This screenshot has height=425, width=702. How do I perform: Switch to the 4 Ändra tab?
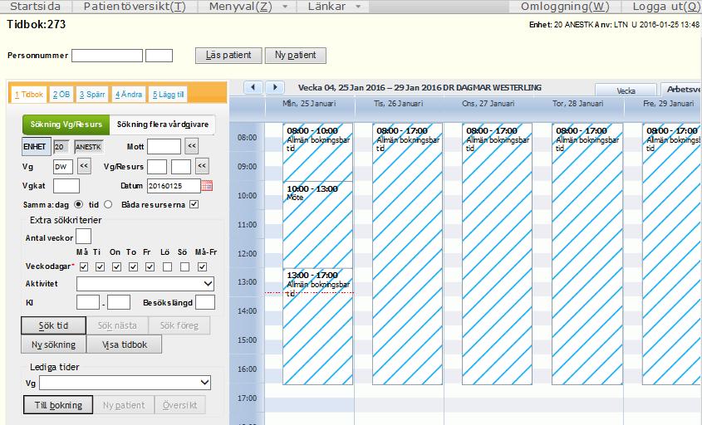pos(129,95)
